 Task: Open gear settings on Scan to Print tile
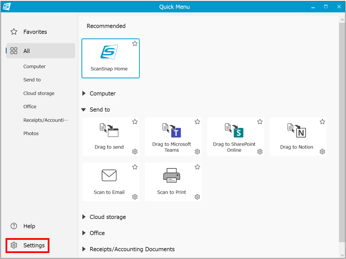197,197
